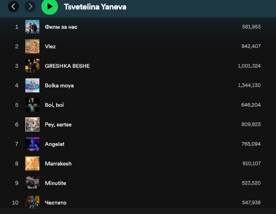Open the Boi, boi cover image
This screenshot has height=214, width=276.
click(x=32, y=105)
